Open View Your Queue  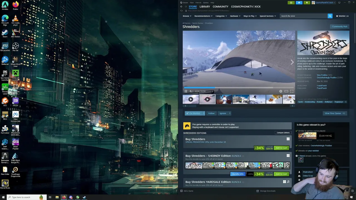pyautogui.click(x=335, y=113)
